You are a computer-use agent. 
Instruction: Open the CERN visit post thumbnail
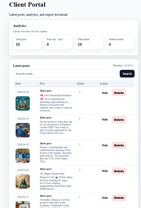pos(23,130)
